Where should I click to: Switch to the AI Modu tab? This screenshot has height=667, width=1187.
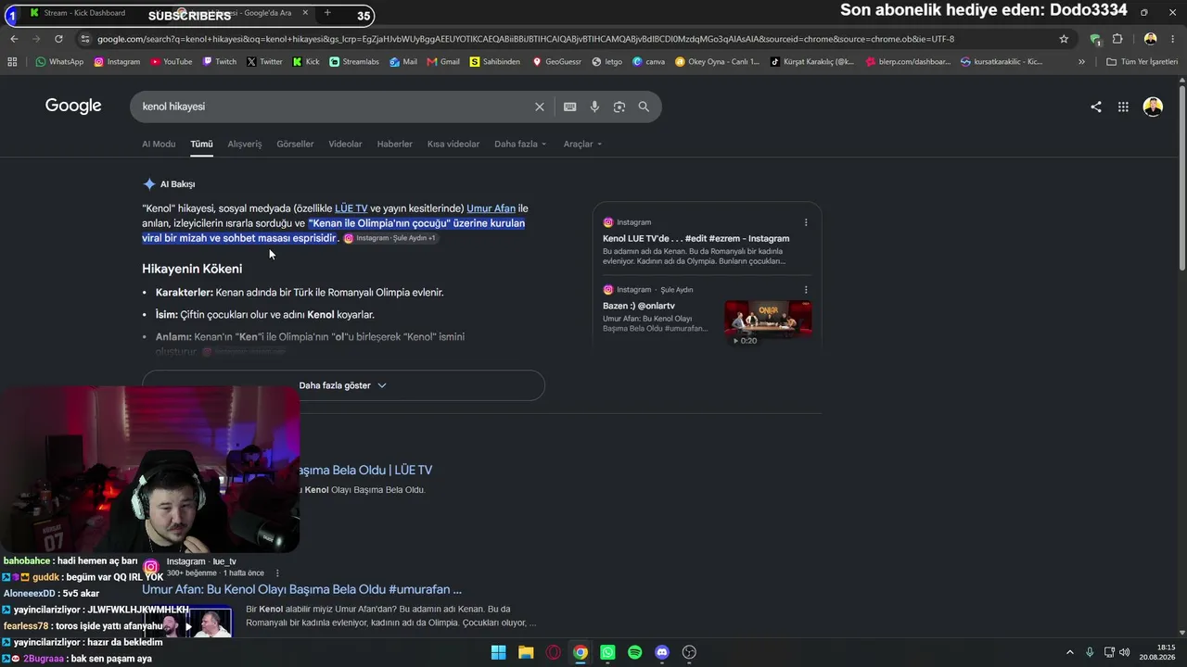(x=159, y=145)
